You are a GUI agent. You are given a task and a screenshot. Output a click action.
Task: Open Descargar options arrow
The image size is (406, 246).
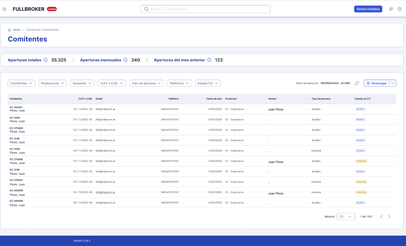pyautogui.click(x=393, y=83)
